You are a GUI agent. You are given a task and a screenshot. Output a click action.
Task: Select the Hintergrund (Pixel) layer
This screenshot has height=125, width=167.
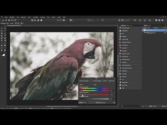(154, 33)
